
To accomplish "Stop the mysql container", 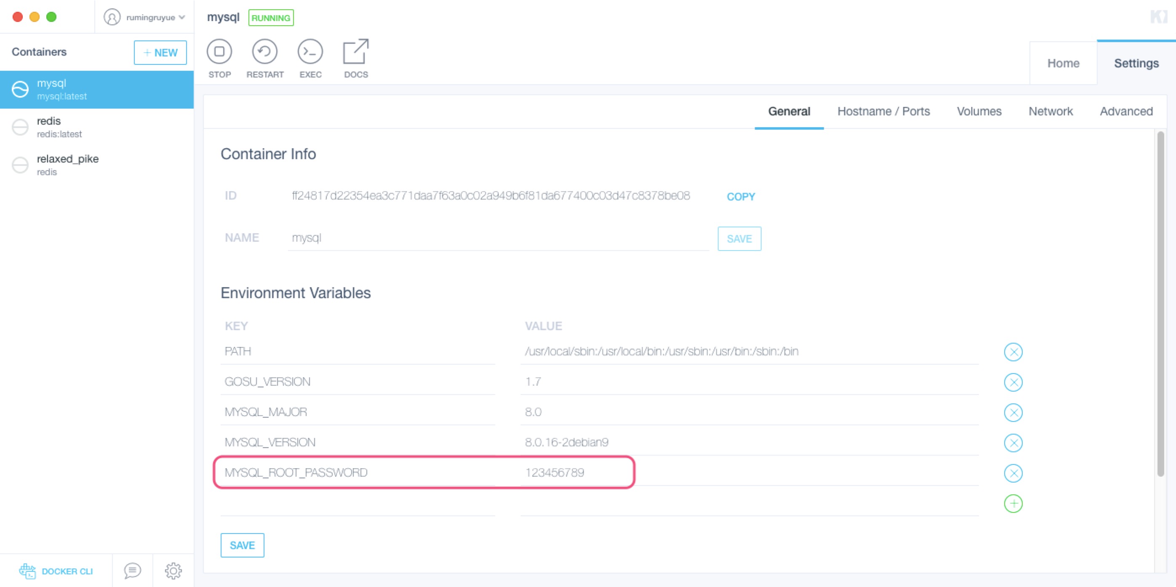I will coord(220,59).
